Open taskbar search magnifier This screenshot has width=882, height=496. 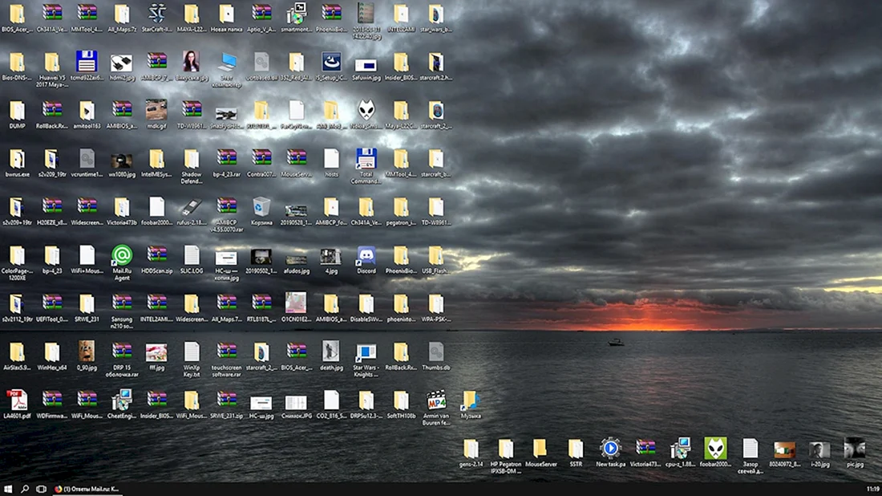(25, 490)
